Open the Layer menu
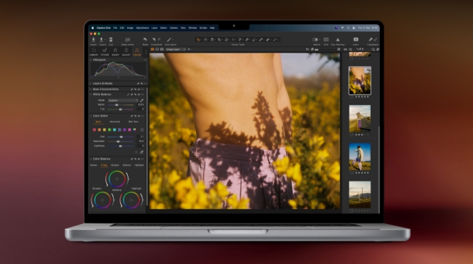The width and height of the screenshot is (473, 264). point(155,28)
